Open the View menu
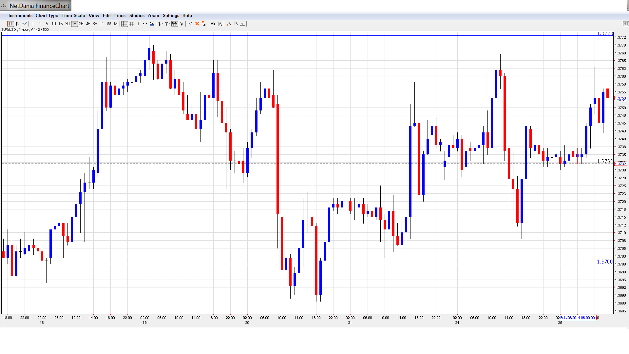The width and height of the screenshot is (629, 354). (94, 15)
